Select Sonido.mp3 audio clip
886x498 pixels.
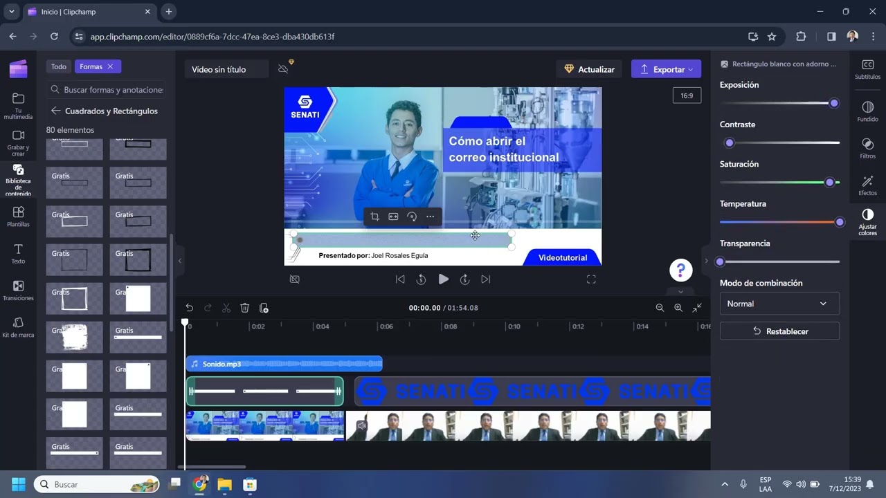[x=284, y=364]
